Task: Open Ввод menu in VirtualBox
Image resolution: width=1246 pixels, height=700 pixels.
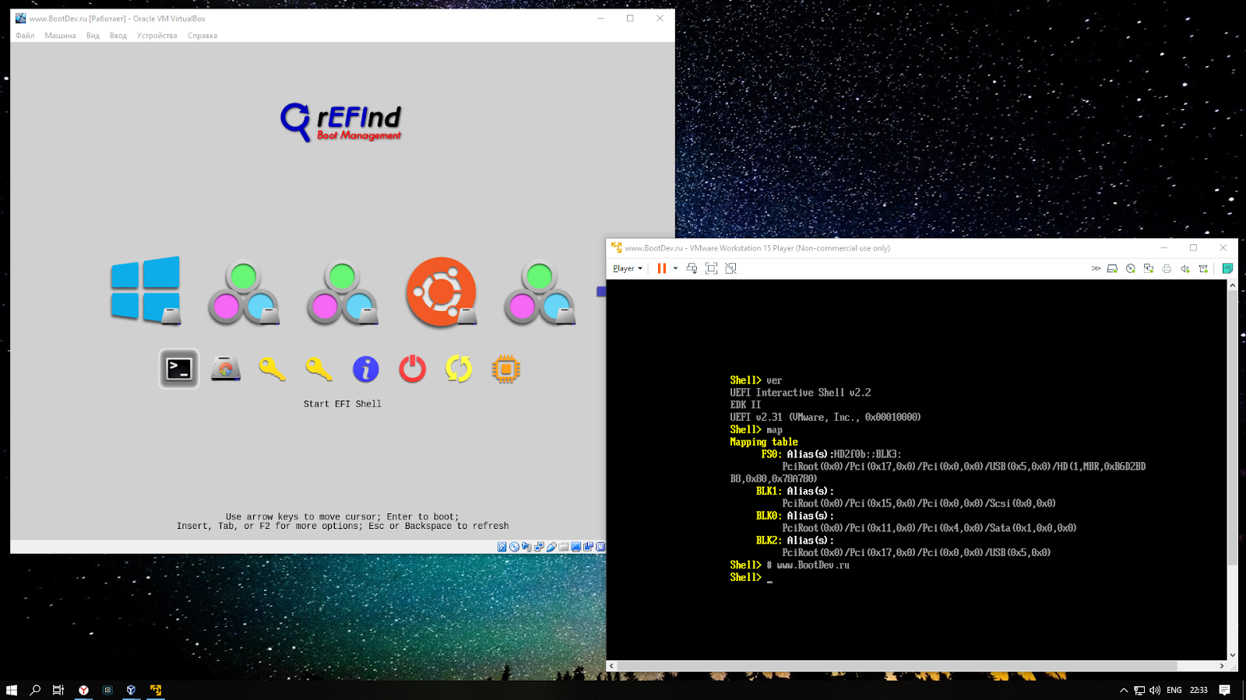Action: (118, 36)
